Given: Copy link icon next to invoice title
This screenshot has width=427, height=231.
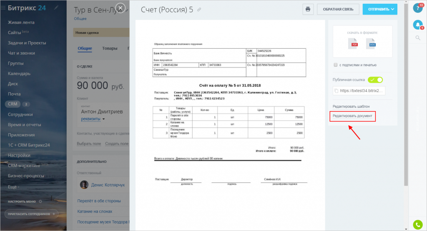Looking at the screenshot, I should [199, 10].
